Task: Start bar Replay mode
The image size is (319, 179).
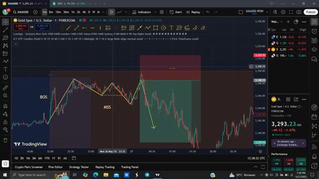Action: (x=193, y=12)
